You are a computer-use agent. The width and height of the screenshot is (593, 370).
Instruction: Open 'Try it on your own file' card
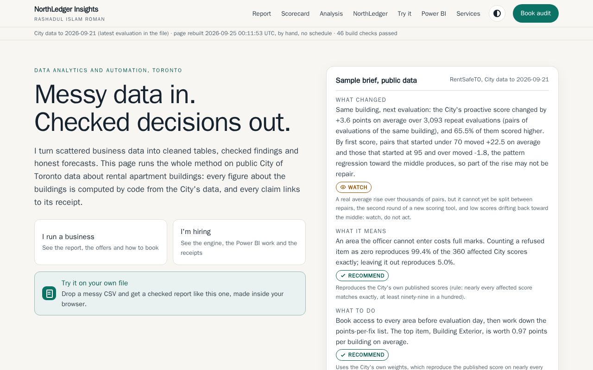[170, 293]
